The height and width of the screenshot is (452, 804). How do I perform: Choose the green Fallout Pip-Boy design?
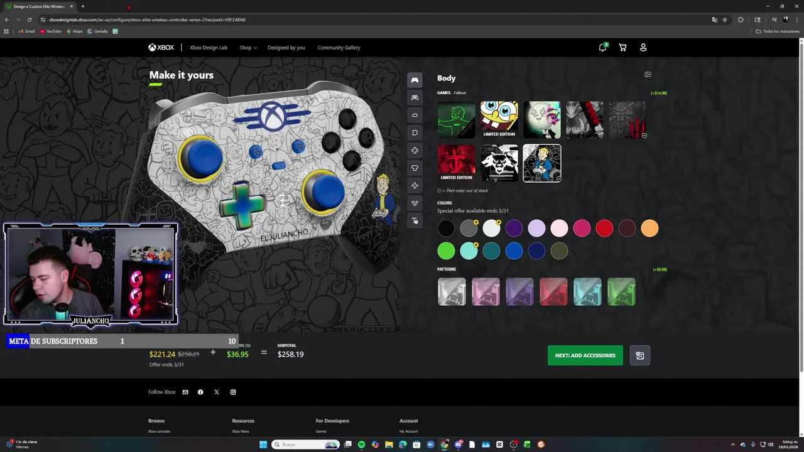tap(457, 119)
